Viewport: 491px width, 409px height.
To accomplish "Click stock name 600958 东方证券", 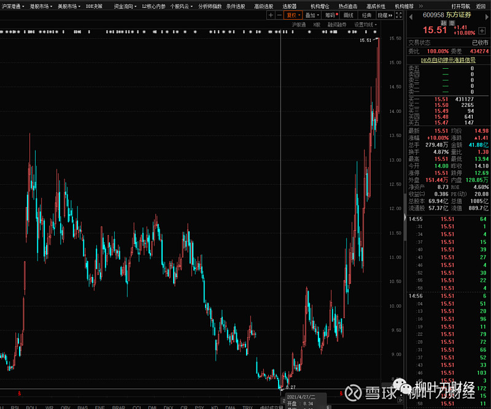I will pos(447,15).
